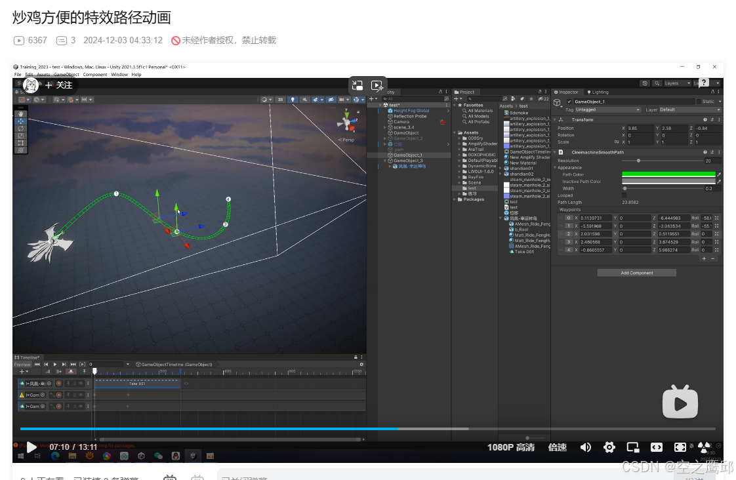Toggle scene lighting bulb icon

[293, 100]
